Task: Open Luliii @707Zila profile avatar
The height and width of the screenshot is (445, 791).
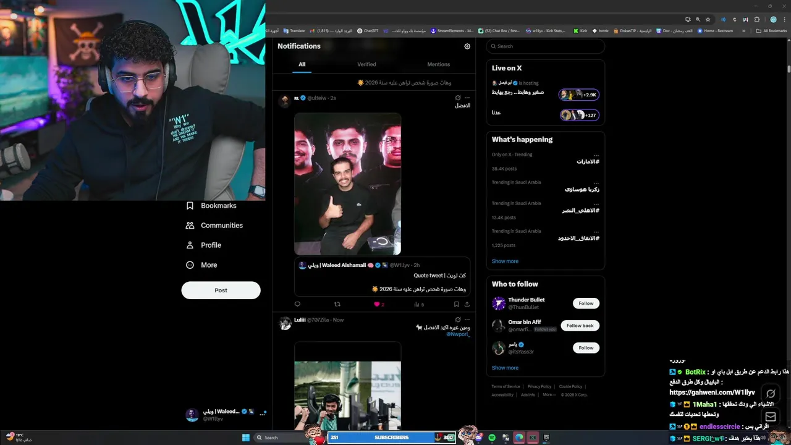Action: [x=285, y=323]
